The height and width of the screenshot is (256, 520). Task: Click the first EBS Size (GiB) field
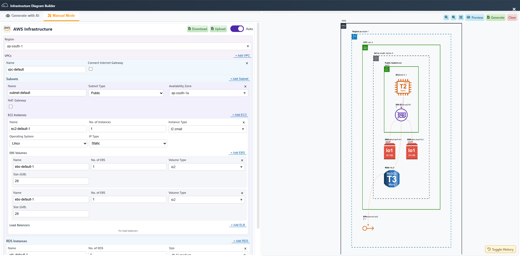click(51, 181)
